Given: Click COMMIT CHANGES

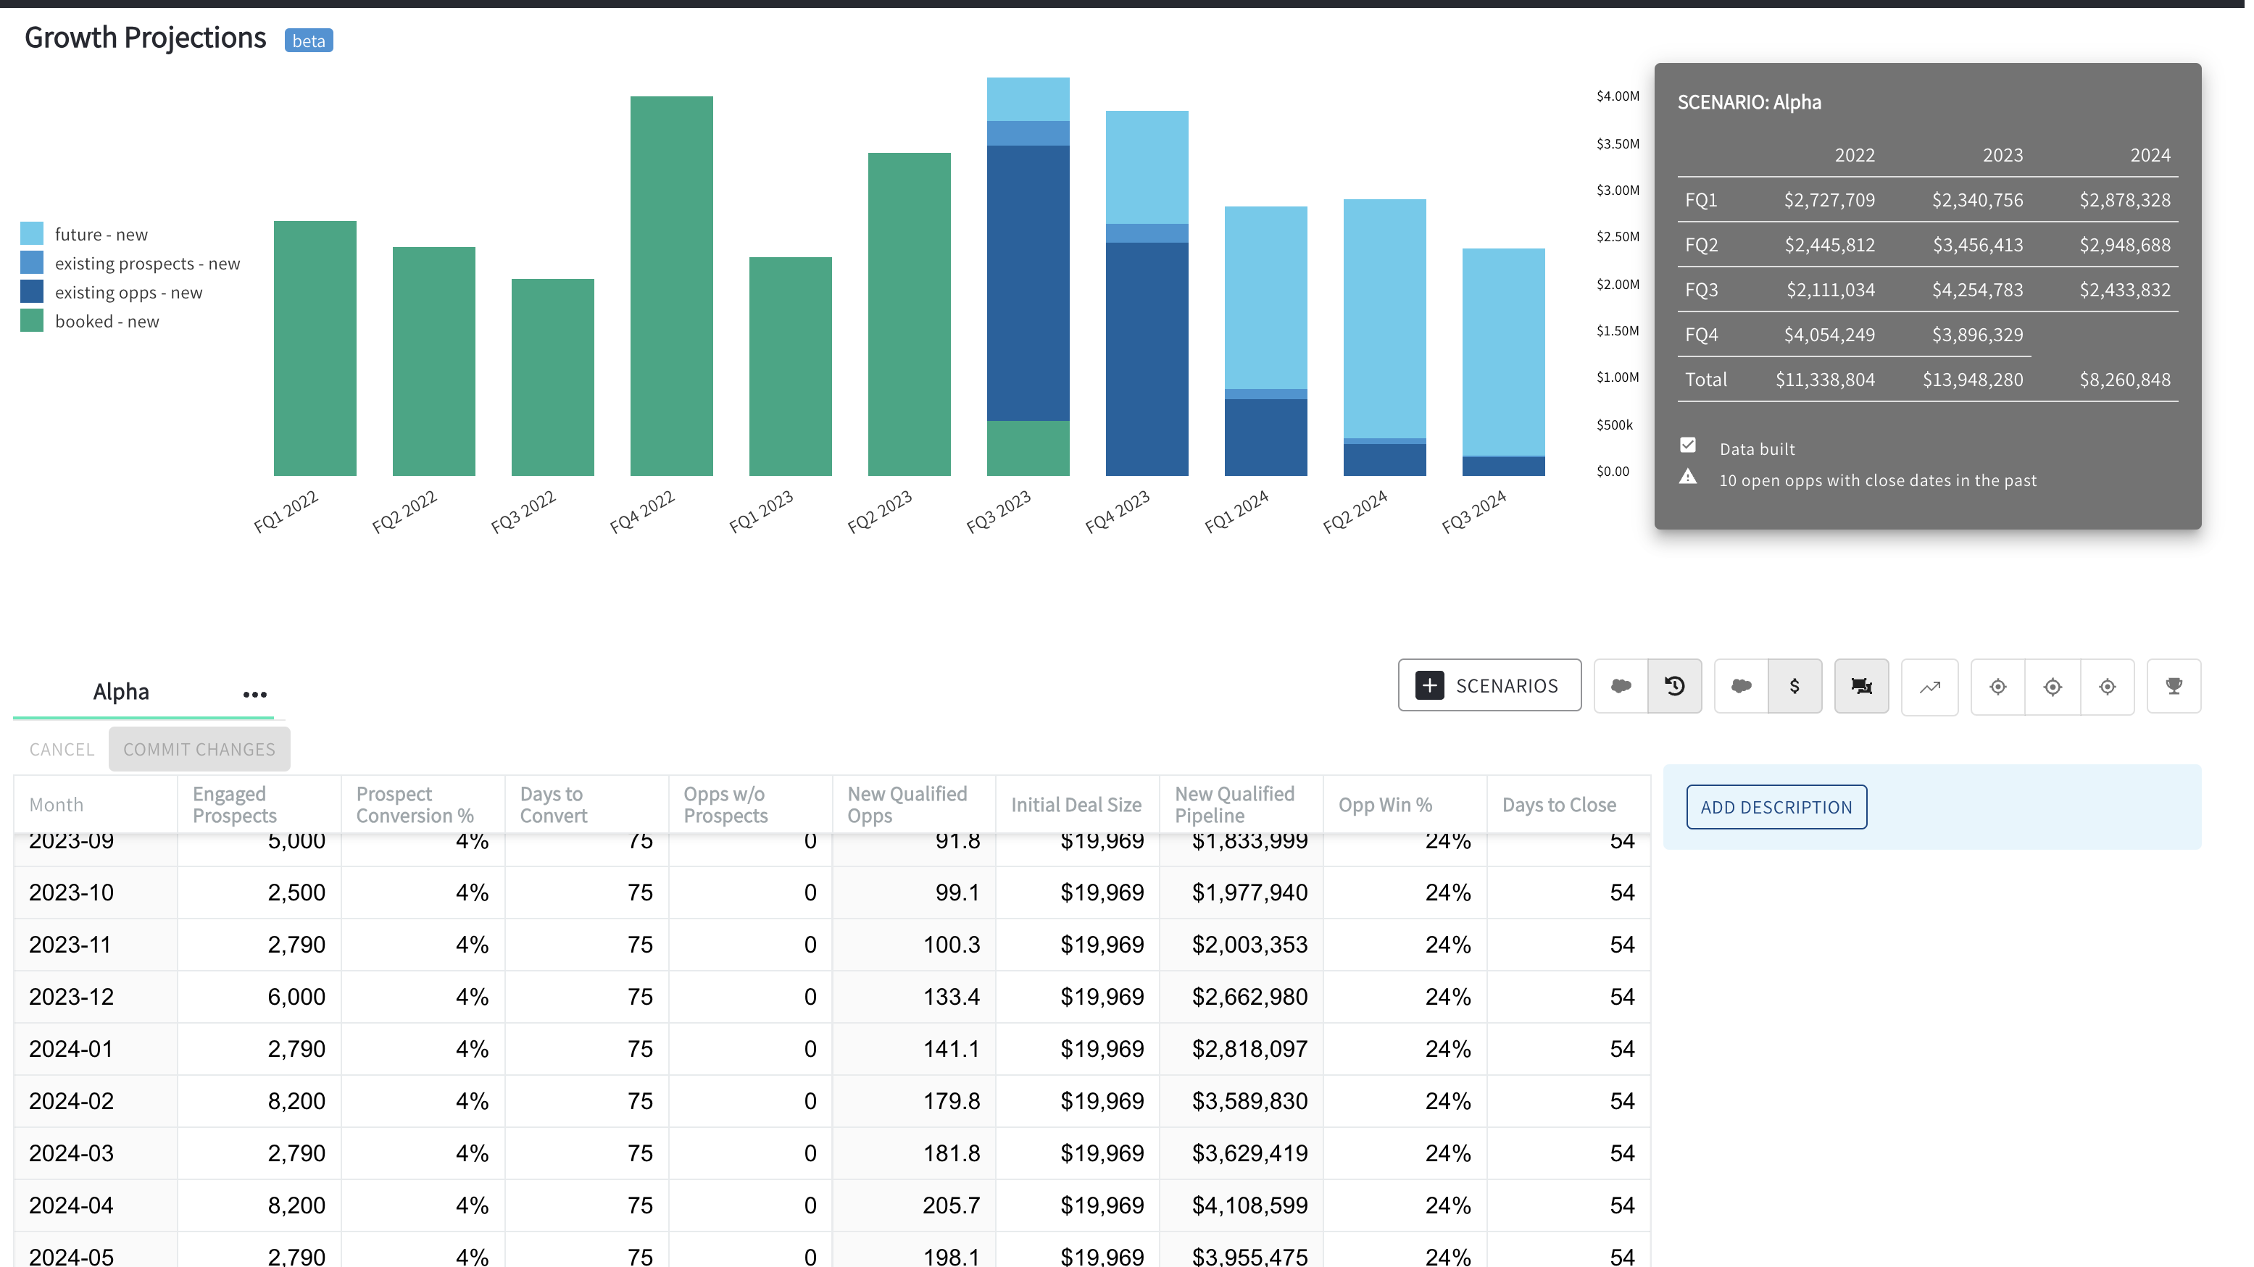Looking at the screenshot, I should click(x=199, y=748).
